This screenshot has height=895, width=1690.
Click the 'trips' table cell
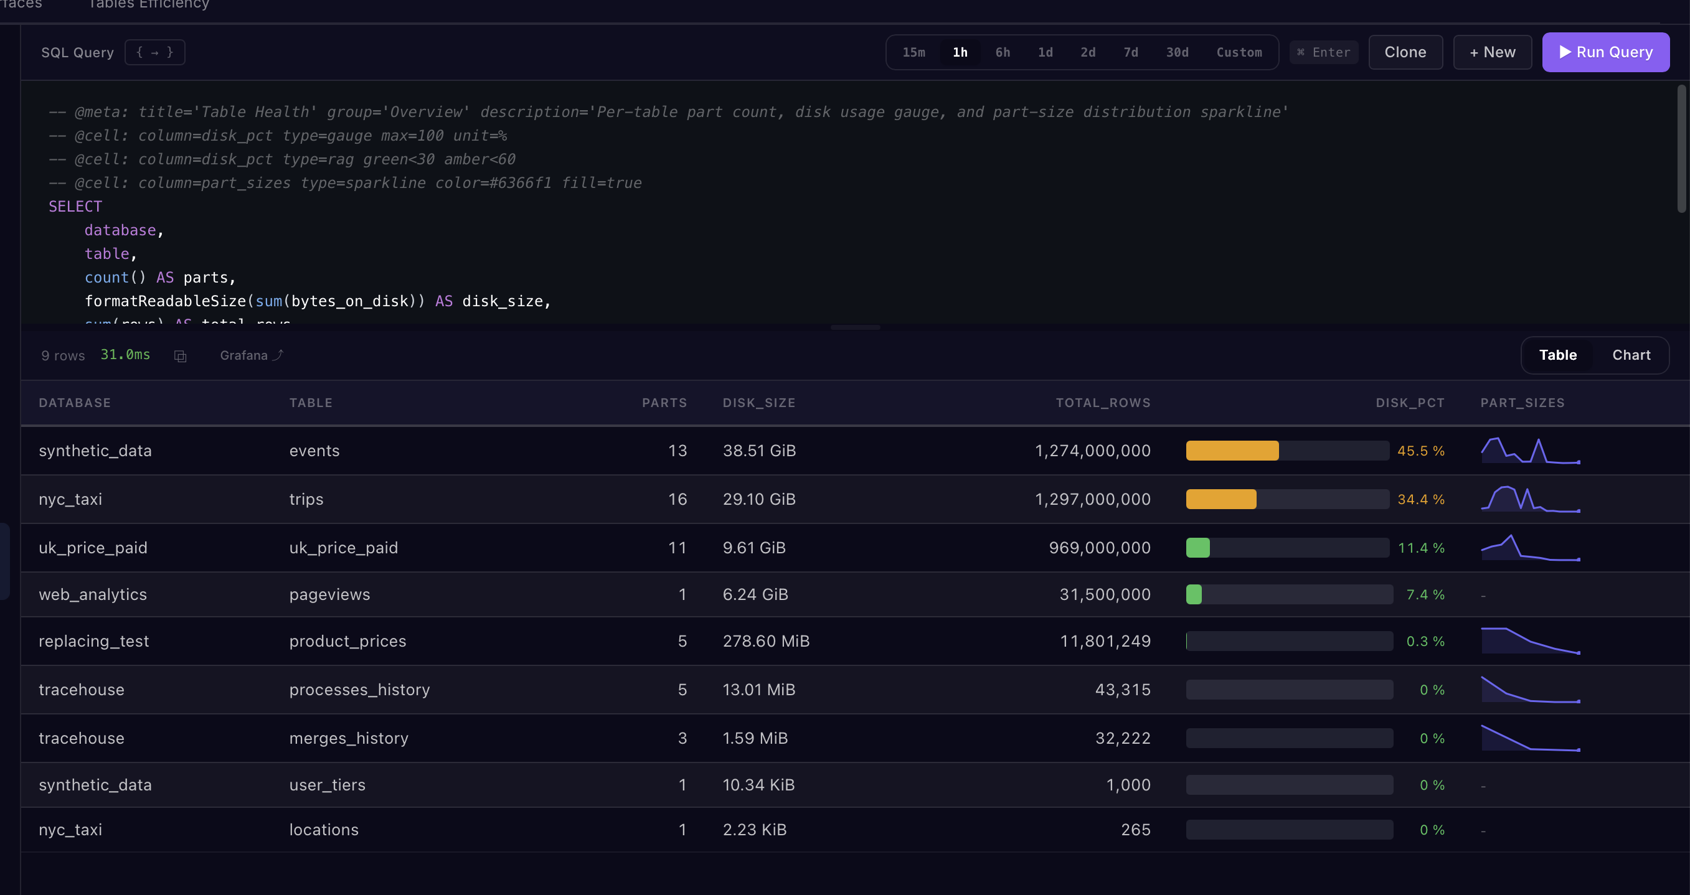tap(306, 499)
